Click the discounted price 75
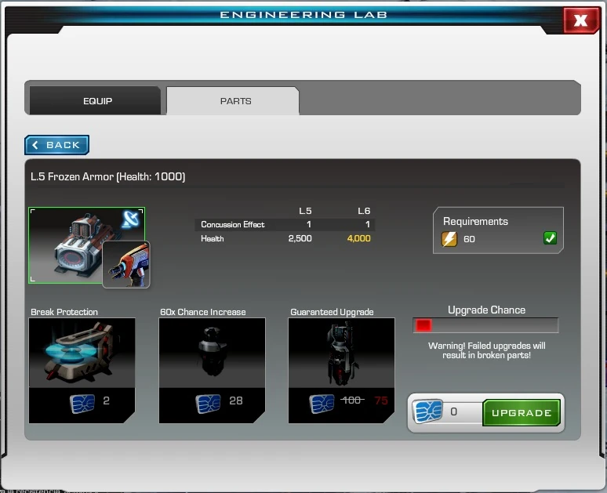This screenshot has width=607, height=493. point(381,401)
